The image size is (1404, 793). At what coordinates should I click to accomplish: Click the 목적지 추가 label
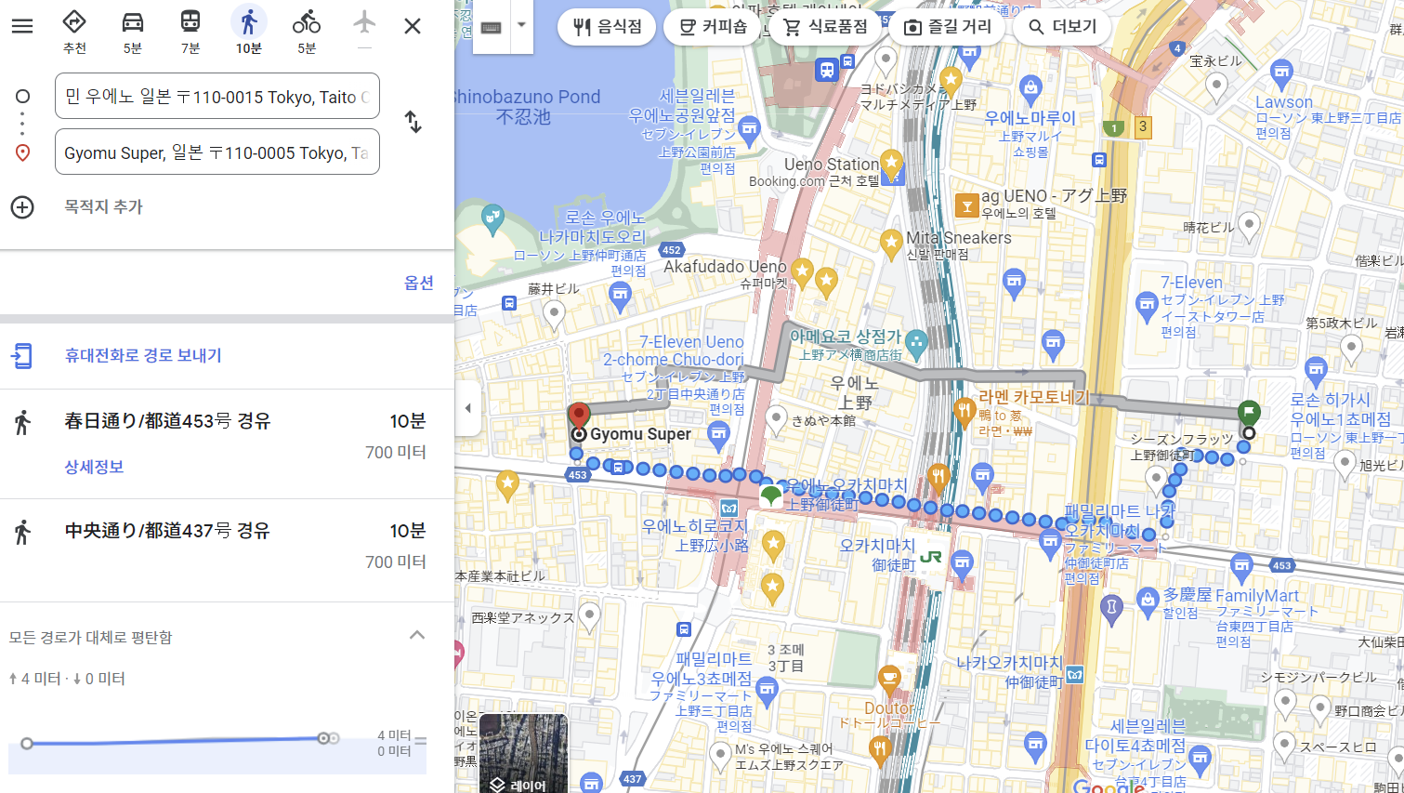pos(103,206)
